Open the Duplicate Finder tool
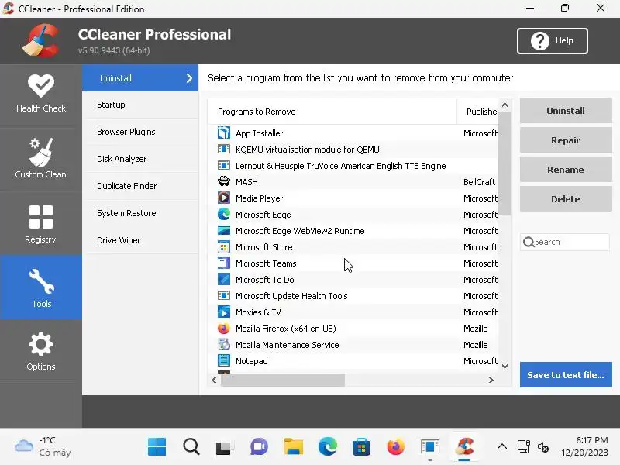Screen dimensions: 620x465 point(140,186)
